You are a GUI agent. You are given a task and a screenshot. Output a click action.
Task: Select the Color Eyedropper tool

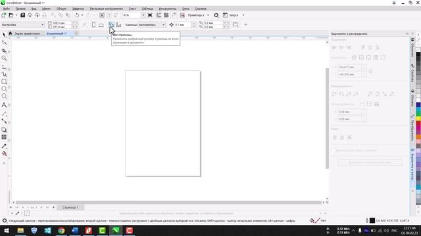[x=4, y=146]
